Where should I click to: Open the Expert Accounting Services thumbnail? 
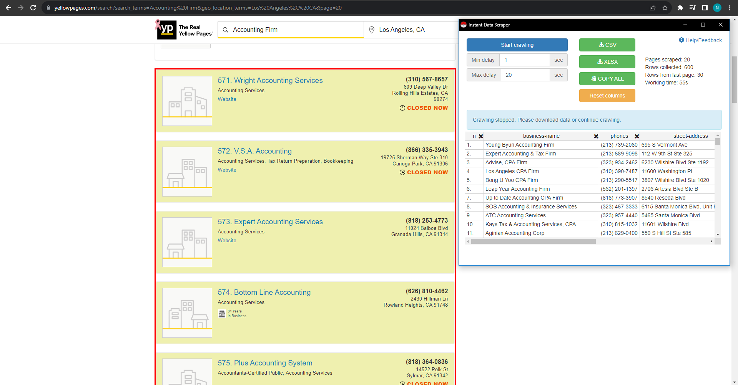[187, 242]
